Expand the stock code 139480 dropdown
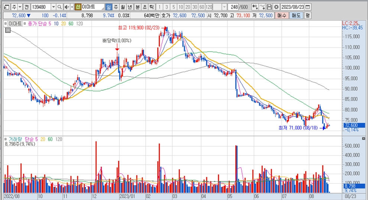 [53, 7]
